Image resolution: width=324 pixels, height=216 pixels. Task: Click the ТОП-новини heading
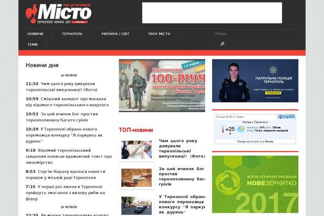(x=136, y=130)
